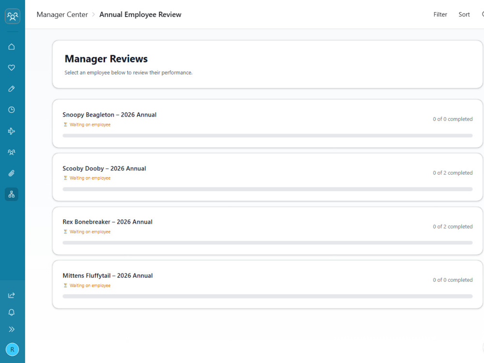Click hourglass icon on Mittens Fluffytail card
The width and height of the screenshot is (484, 363).
pyautogui.click(x=65, y=286)
